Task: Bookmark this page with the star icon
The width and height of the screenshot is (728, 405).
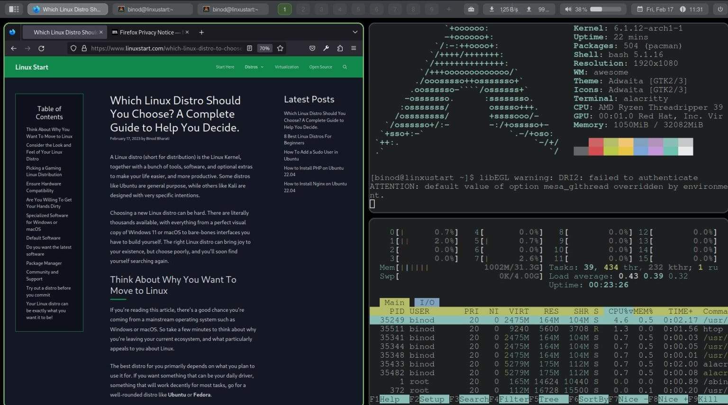Action: 280,48
